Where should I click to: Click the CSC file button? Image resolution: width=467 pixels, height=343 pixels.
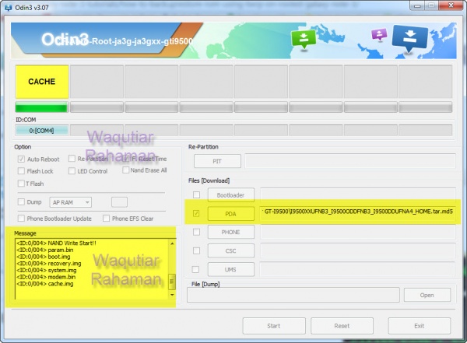(x=231, y=250)
